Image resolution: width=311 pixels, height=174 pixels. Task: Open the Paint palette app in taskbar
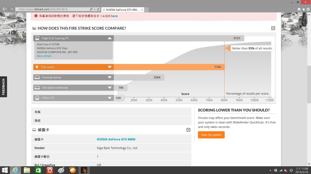point(61,170)
